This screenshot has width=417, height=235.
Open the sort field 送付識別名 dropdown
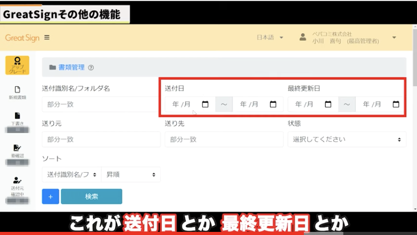[71, 175]
